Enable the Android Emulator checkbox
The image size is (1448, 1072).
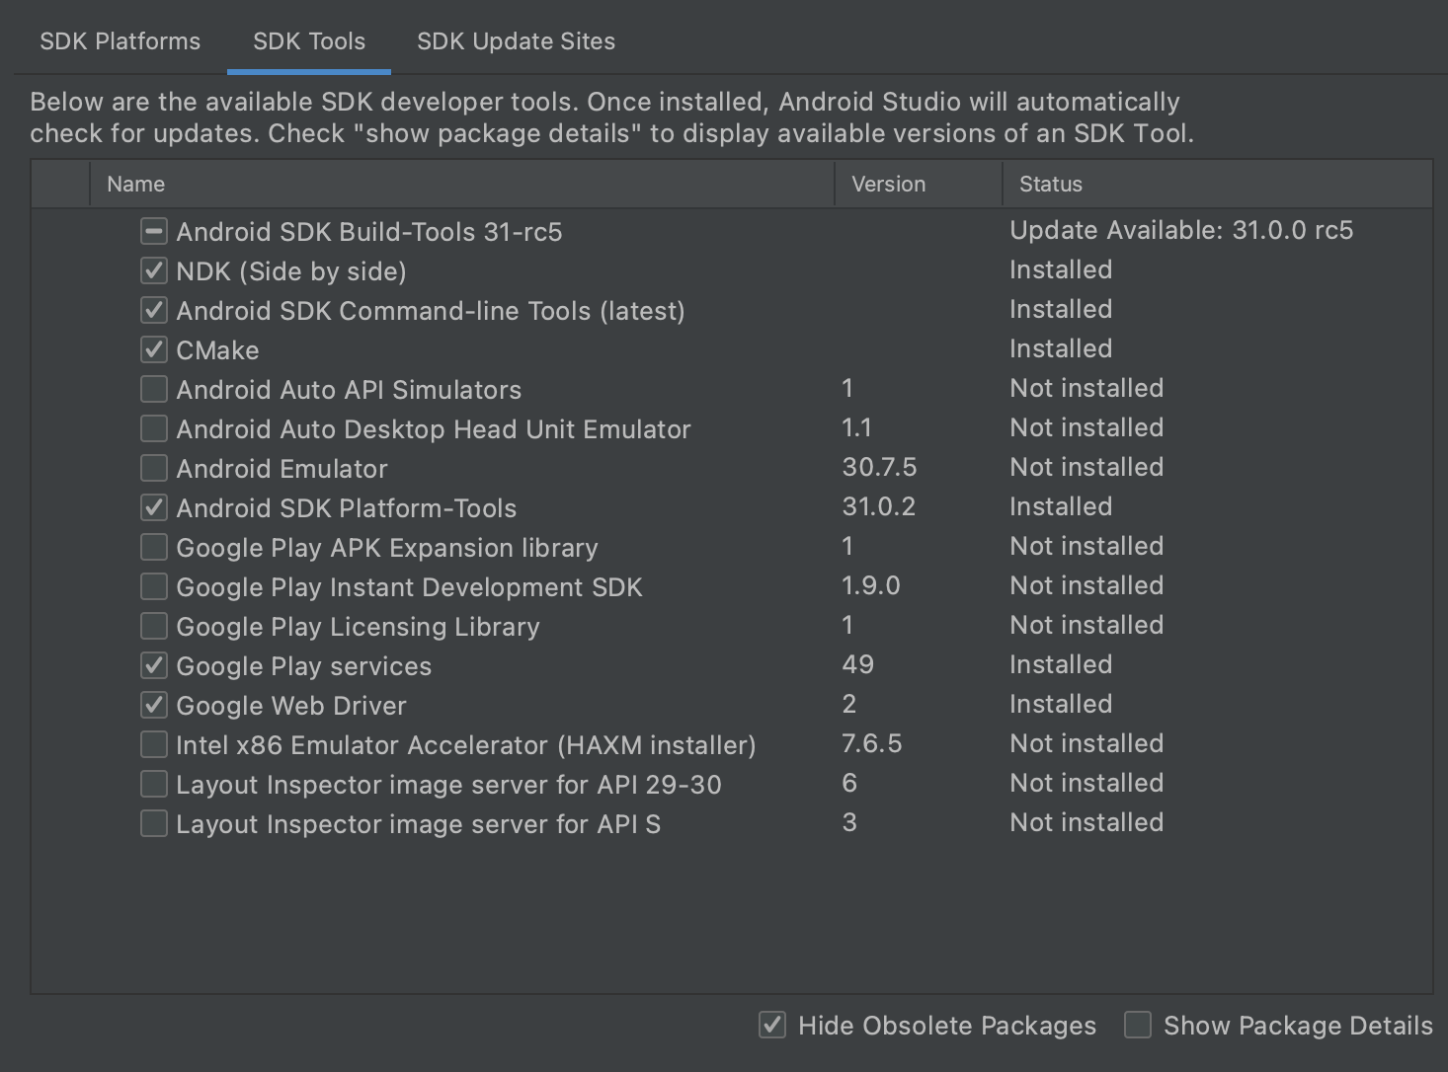pos(154,468)
